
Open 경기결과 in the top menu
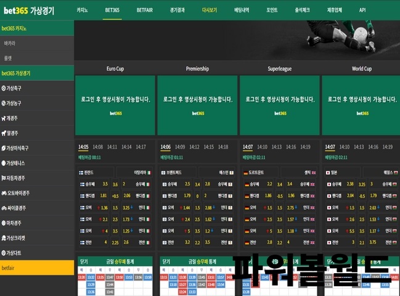click(x=178, y=10)
